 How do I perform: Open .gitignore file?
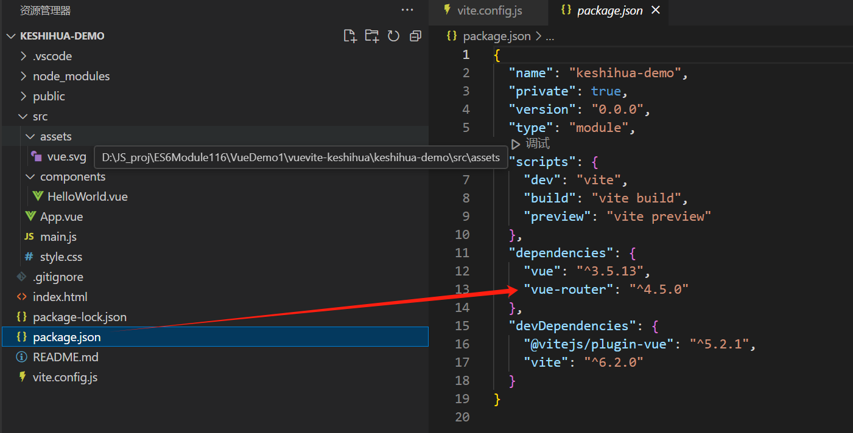tap(214, 277)
